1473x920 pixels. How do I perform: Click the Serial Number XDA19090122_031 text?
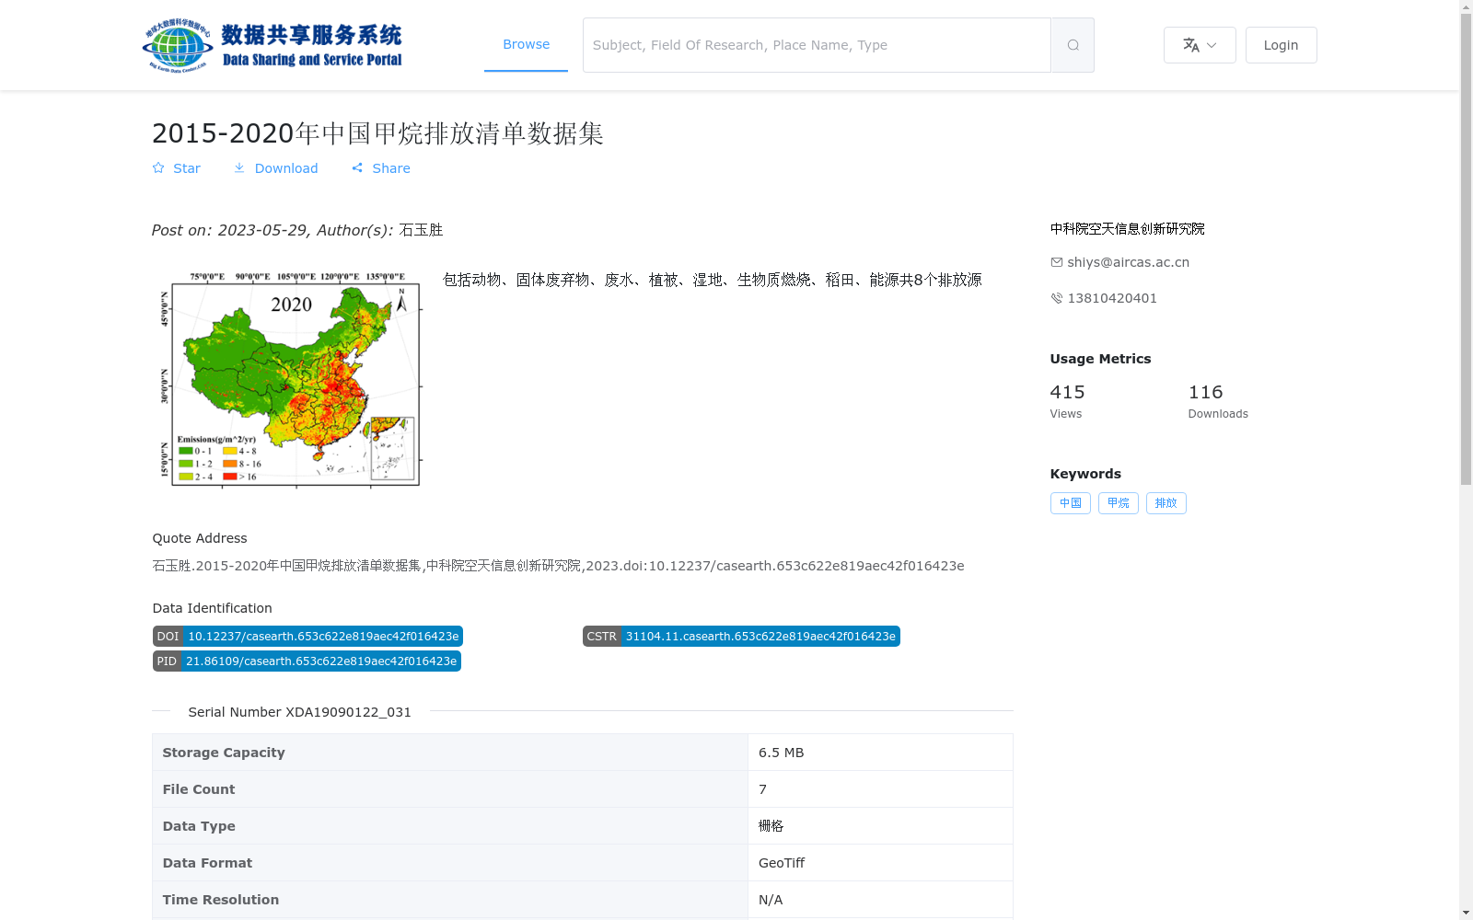tap(300, 712)
